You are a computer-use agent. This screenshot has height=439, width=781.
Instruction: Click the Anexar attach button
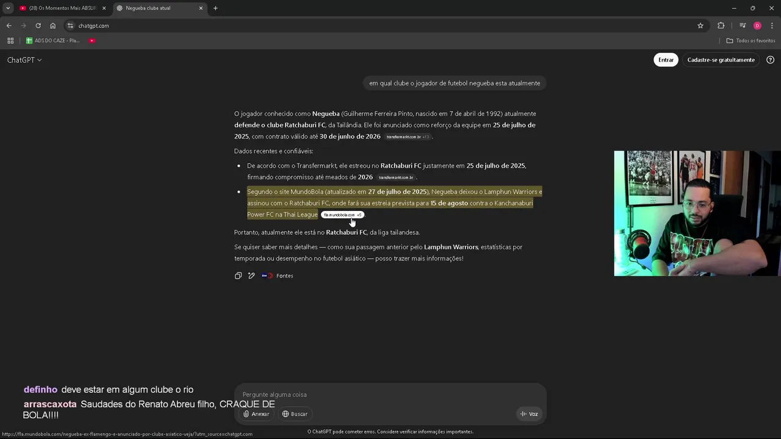[x=256, y=414]
